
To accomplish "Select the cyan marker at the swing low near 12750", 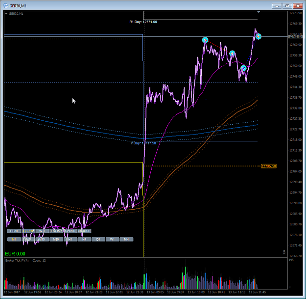I will 243,68.
